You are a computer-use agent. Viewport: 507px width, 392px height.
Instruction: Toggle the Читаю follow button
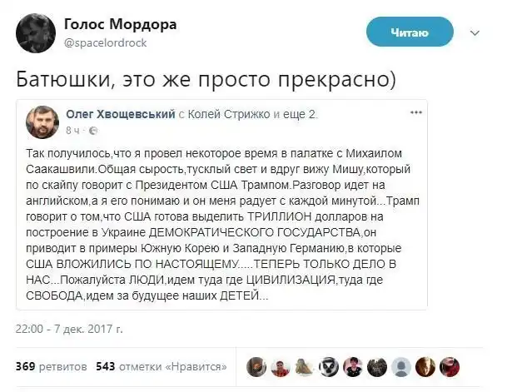pyautogui.click(x=409, y=32)
